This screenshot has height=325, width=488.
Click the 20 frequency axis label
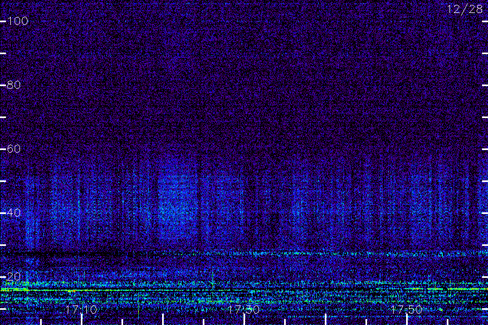[14, 276]
